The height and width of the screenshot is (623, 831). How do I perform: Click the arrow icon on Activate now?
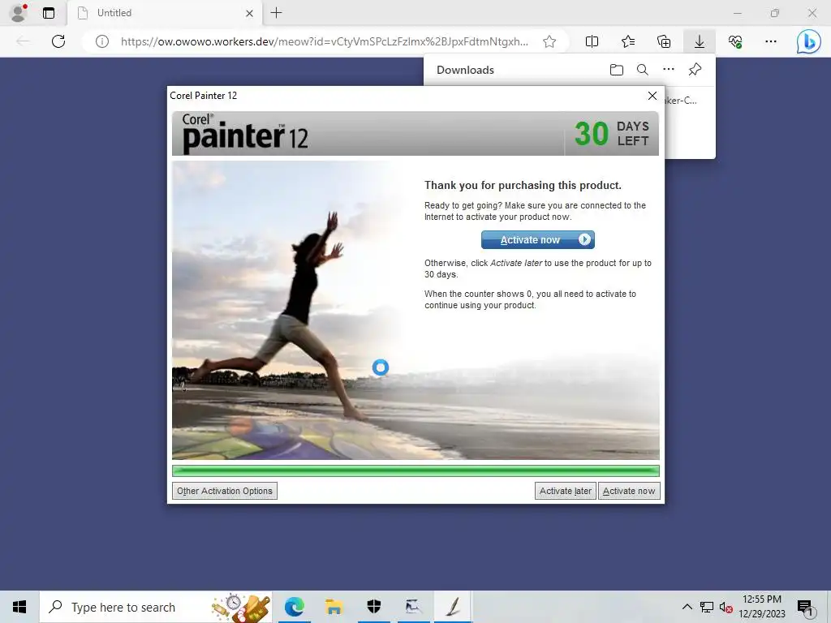[x=584, y=240]
